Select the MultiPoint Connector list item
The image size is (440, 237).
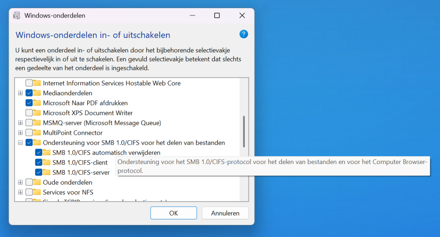coord(73,133)
